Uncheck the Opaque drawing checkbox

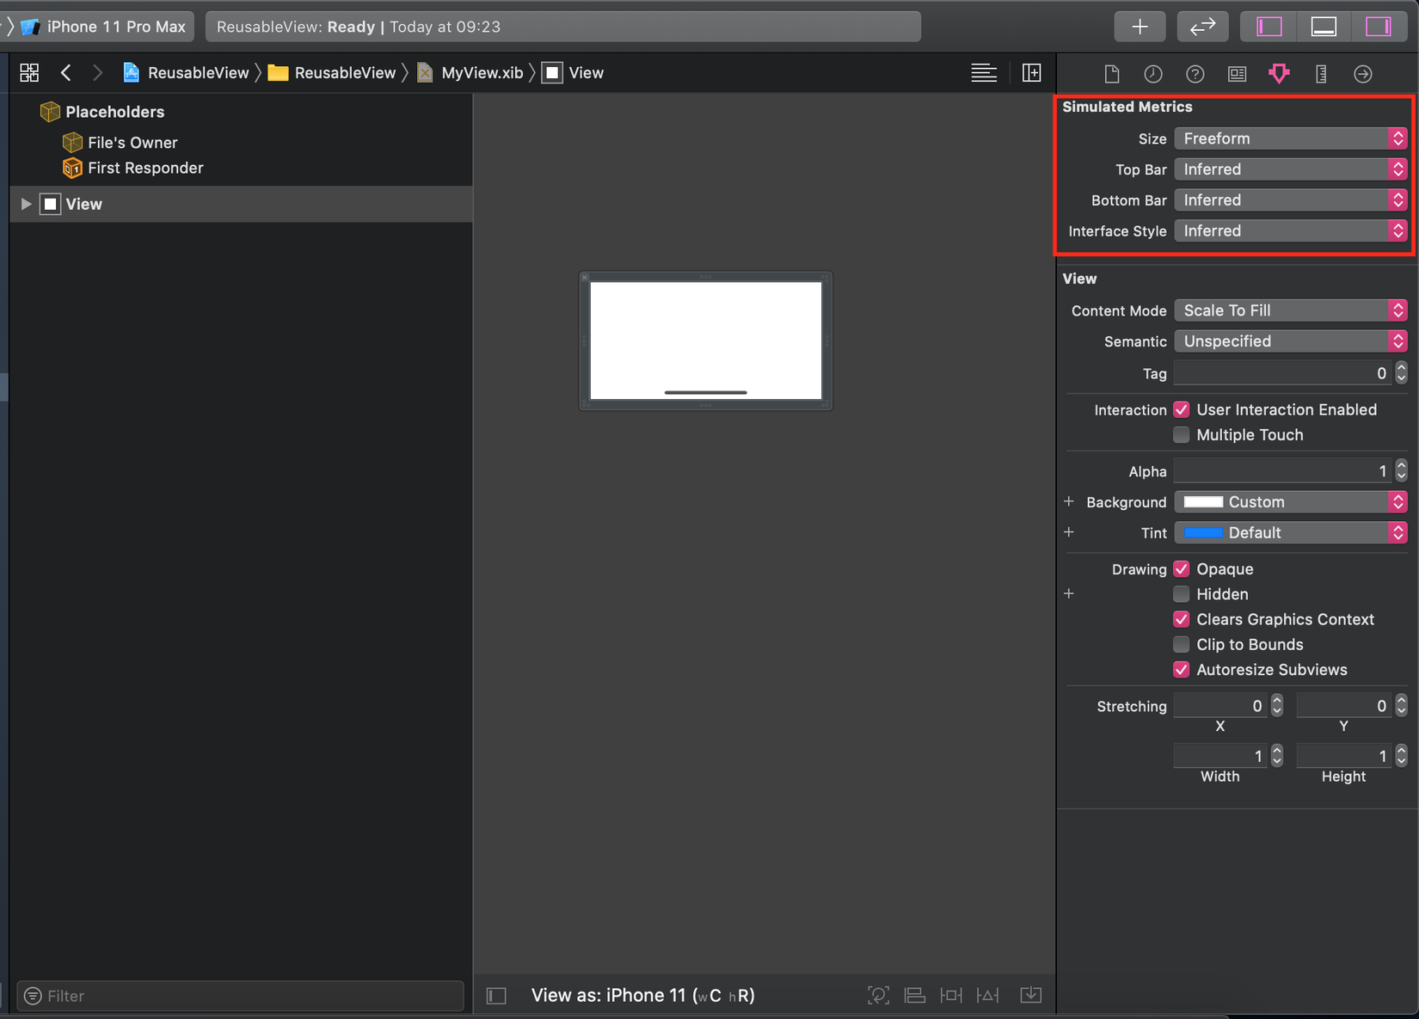click(1182, 569)
